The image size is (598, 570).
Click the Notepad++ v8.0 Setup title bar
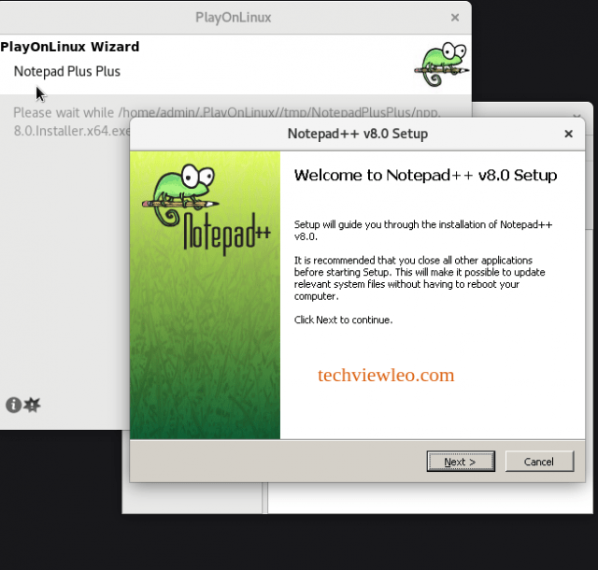[x=357, y=134]
